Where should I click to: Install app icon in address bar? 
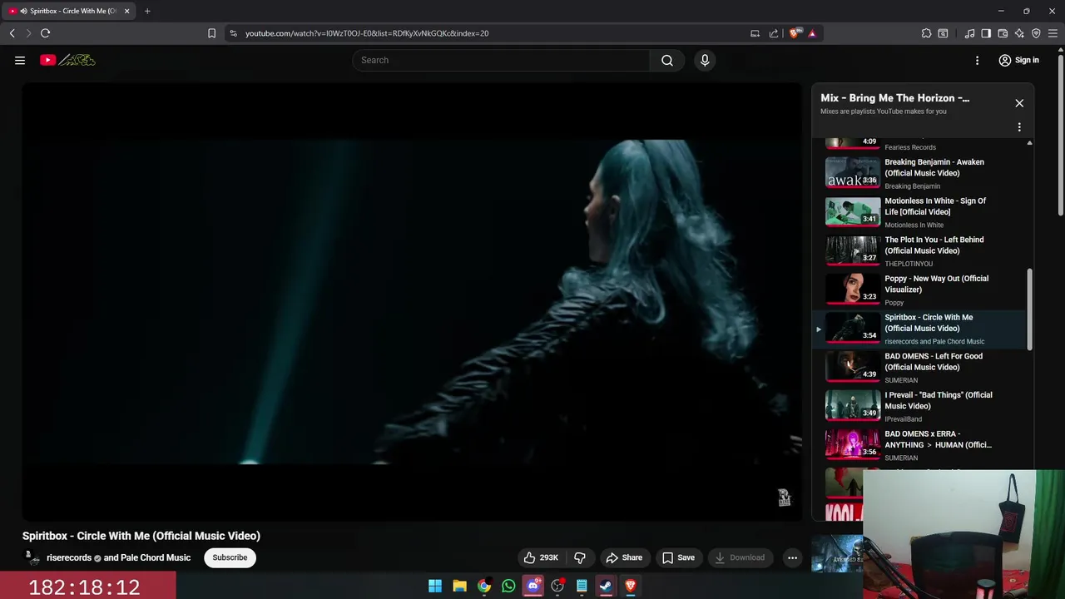point(755,33)
